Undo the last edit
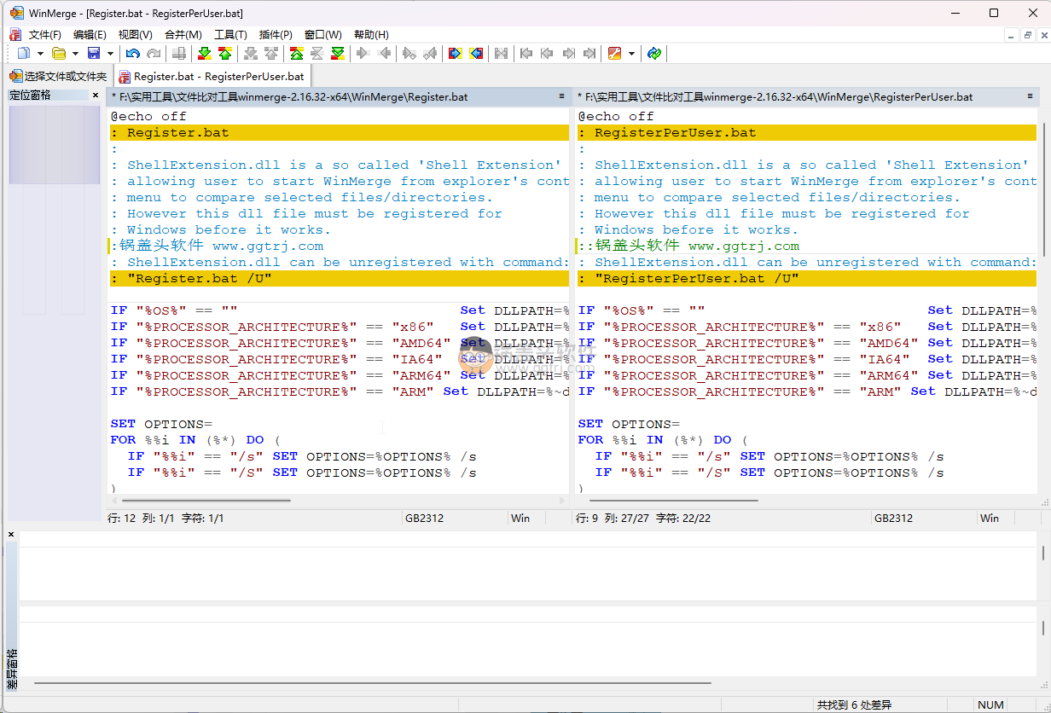The height and width of the screenshot is (713, 1051). pos(133,53)
